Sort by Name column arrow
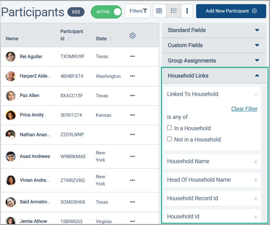 pos(22,39)
